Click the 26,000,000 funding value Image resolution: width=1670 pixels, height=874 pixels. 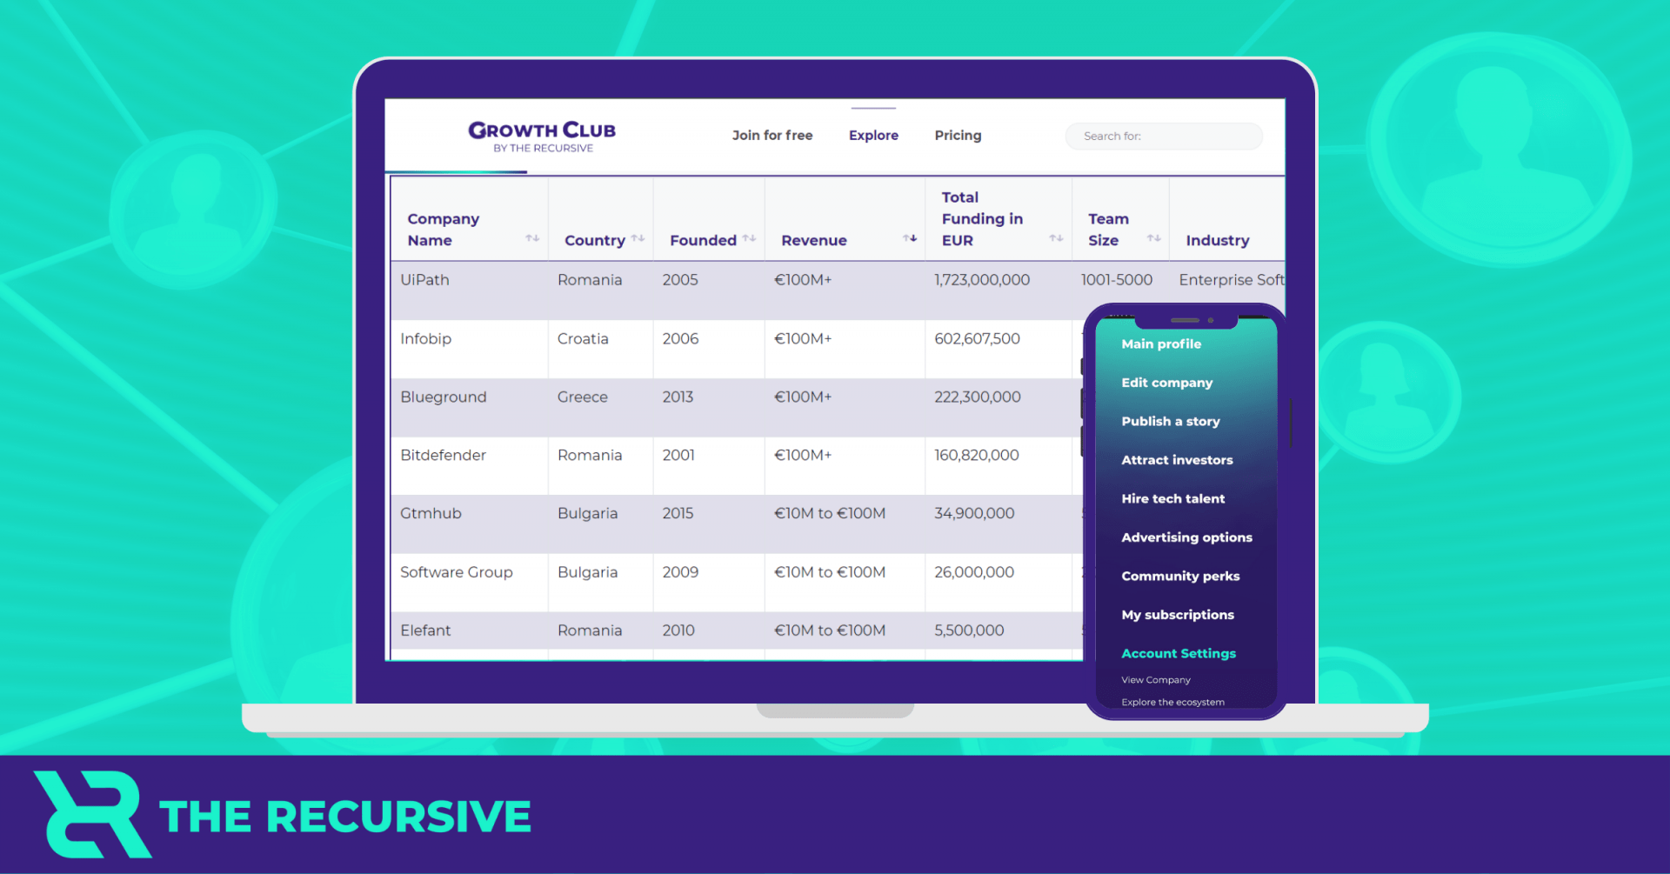coord(974,572)
